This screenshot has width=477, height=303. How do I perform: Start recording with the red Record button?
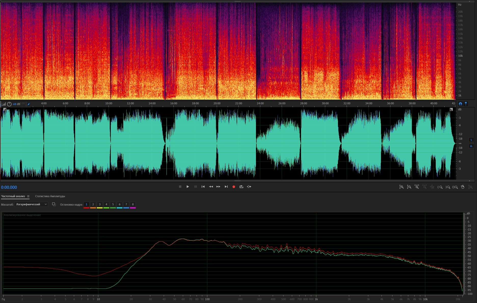pos(234,187)
